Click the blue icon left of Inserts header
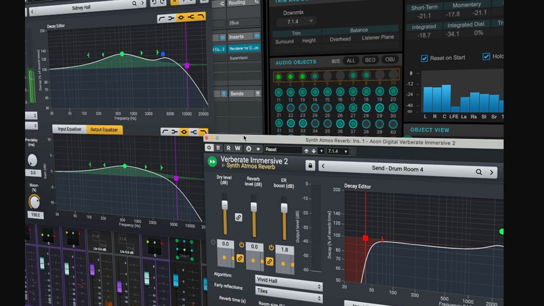The width and height of the screenshot is (544, 306). point(223,37)
